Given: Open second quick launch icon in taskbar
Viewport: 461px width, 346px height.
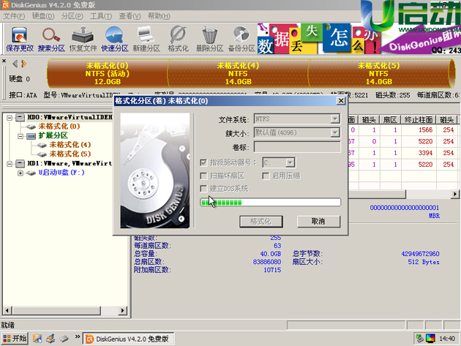Looking at the screenshot, I should [x=51, y=339].
